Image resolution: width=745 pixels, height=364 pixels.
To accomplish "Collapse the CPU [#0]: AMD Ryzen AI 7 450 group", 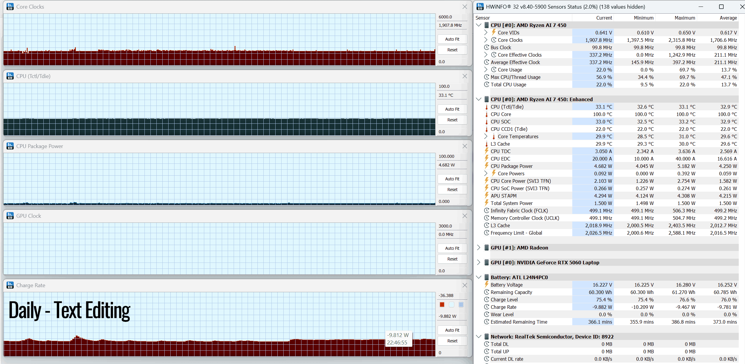I will [479, 25].
